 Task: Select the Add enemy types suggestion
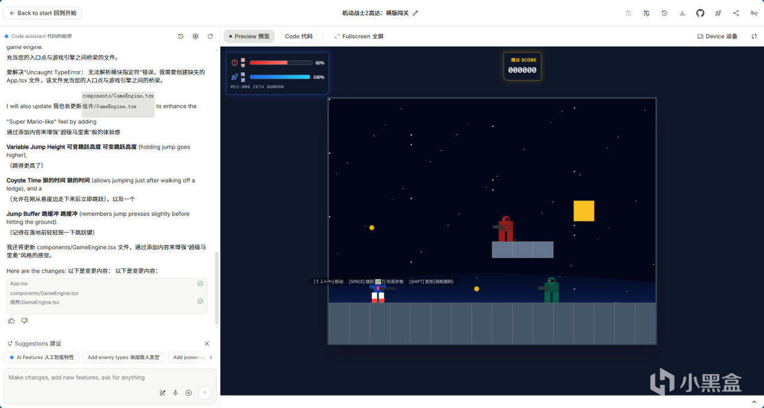tap(124, 357)
